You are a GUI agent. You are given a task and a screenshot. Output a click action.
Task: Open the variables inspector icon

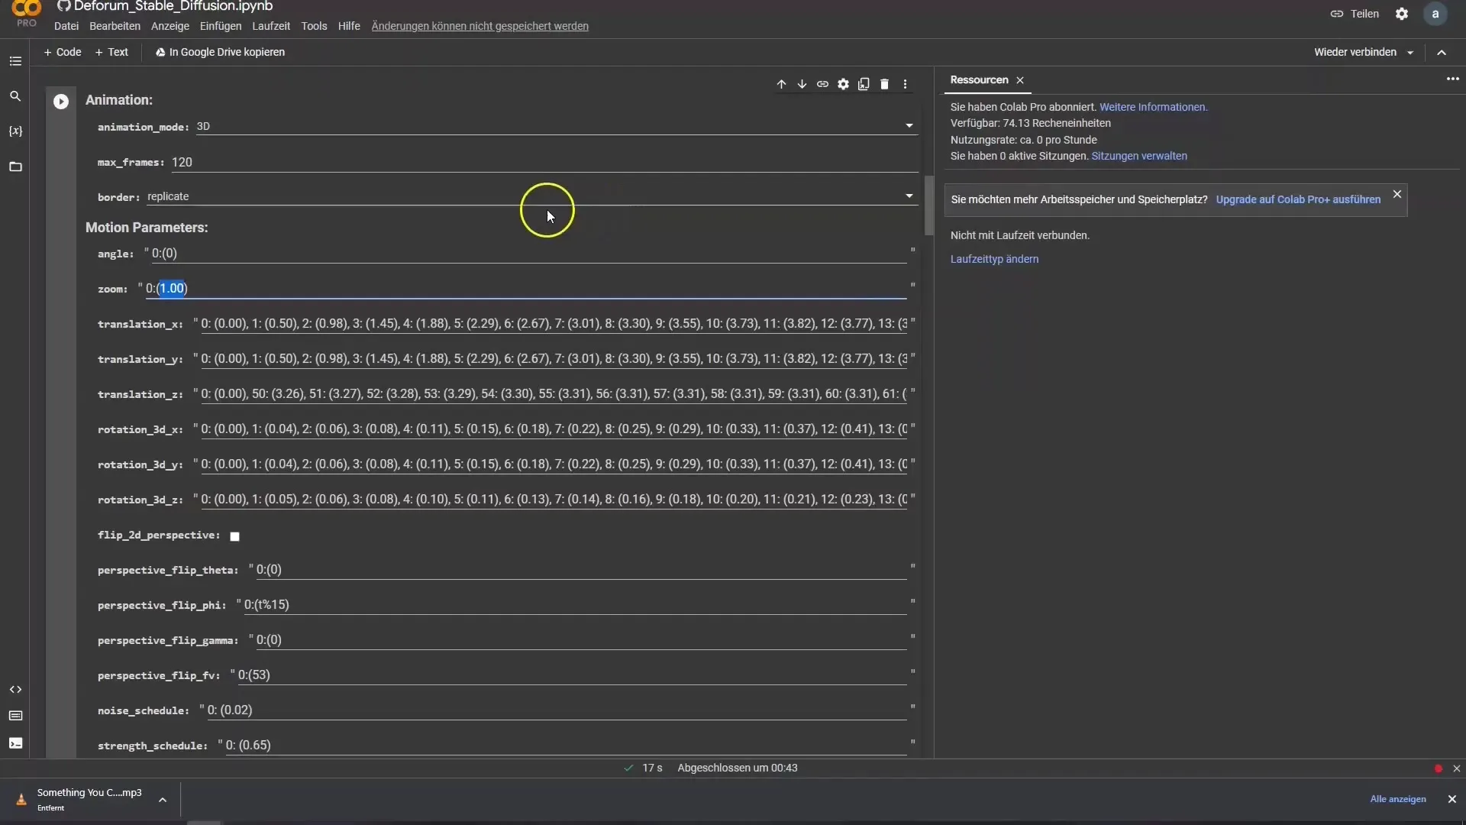coord(15,131)
